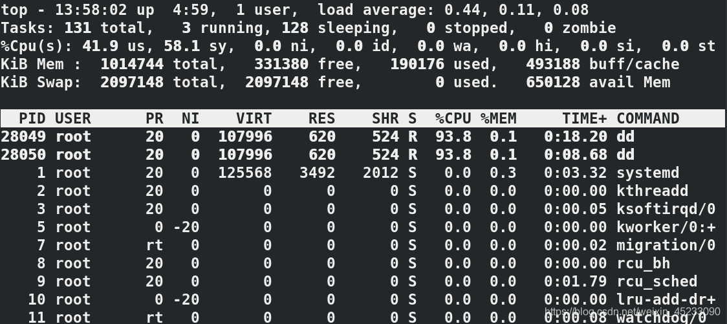This screenshot has width=727, height=324.
Task: Click the migration/0 command name
Action: (666, 245)
